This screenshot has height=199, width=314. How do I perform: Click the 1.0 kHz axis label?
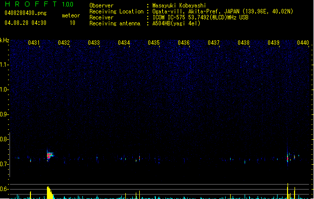[x=4, y=90]
